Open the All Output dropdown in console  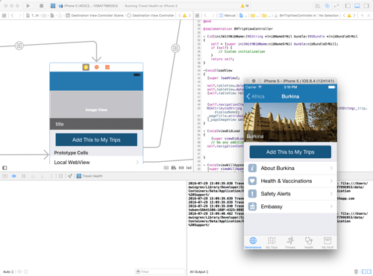click(x=199, y=272)
